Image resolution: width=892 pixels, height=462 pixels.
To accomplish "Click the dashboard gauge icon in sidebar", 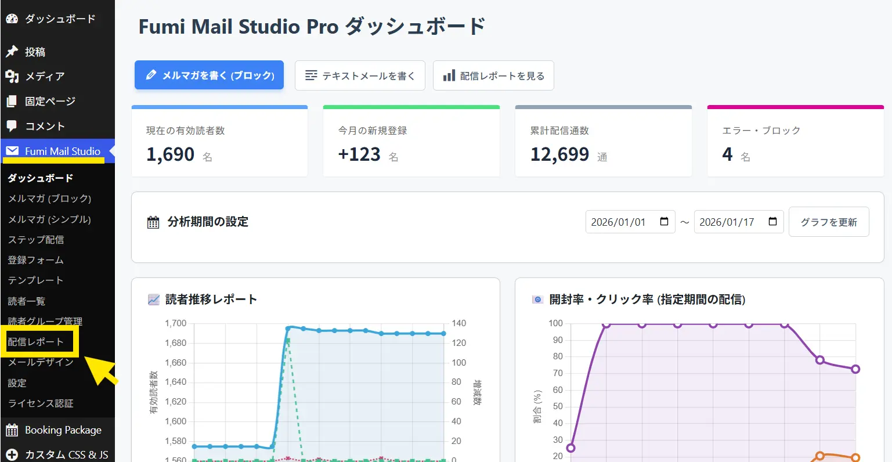I will click(x=12, y=19).
